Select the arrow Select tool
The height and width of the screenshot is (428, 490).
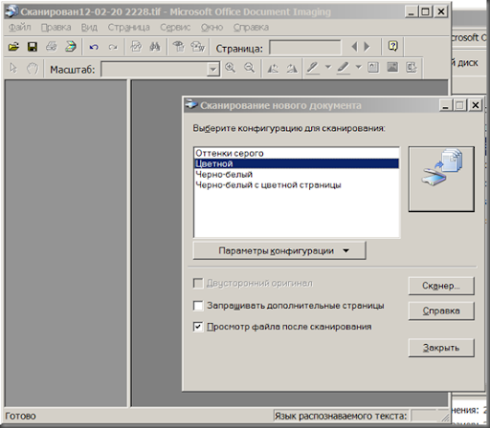coord(13,68)
